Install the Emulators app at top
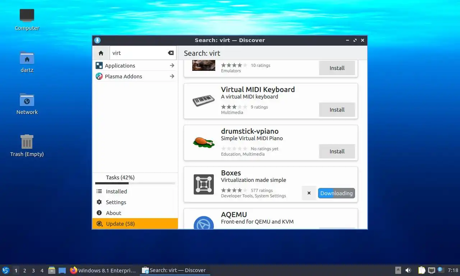Screen dimensions: 460x276 (x=337, y=68)
